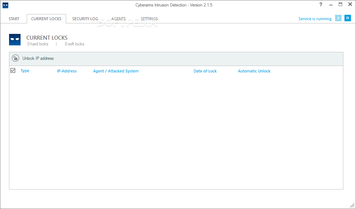This screenshot has height=209, width=356.
Task: Go to the AGENTS tab
Action: [118, 19]
